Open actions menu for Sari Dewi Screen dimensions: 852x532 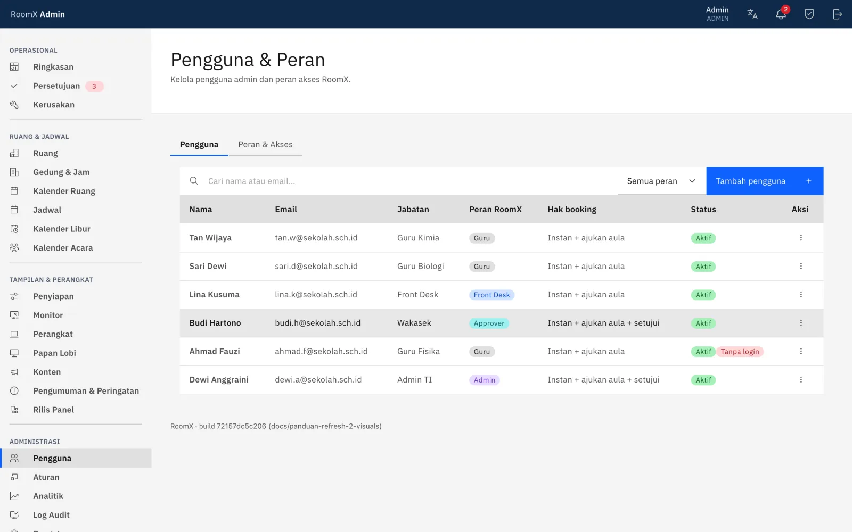[x=801, y=266]
